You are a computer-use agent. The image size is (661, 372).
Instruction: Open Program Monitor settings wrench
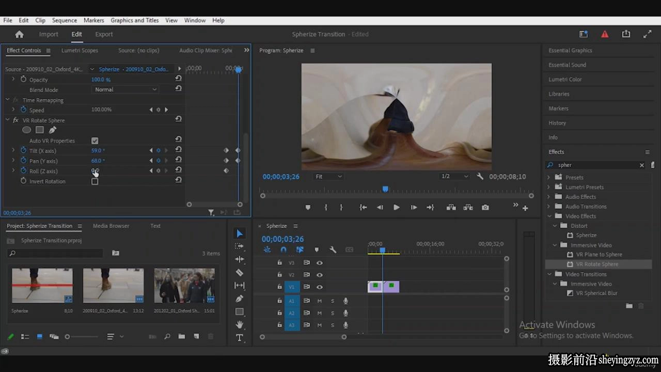[x=480, y=176]
